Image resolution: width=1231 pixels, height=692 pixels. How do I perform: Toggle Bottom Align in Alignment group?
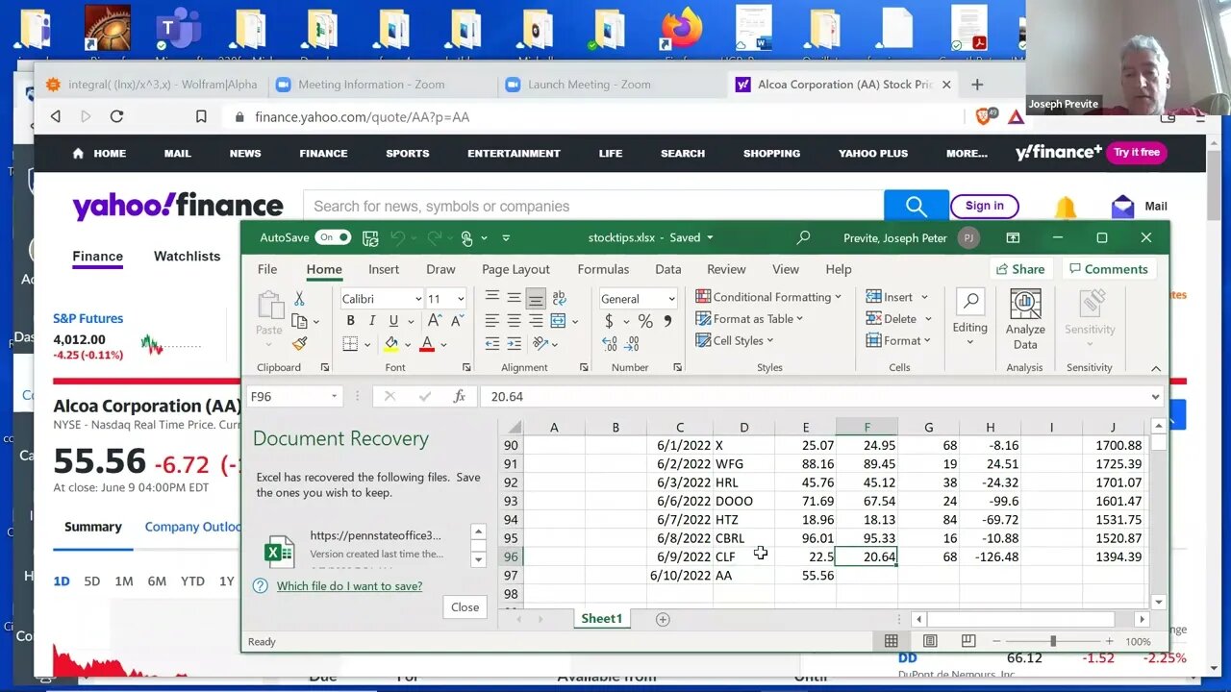tap(536, 298)
